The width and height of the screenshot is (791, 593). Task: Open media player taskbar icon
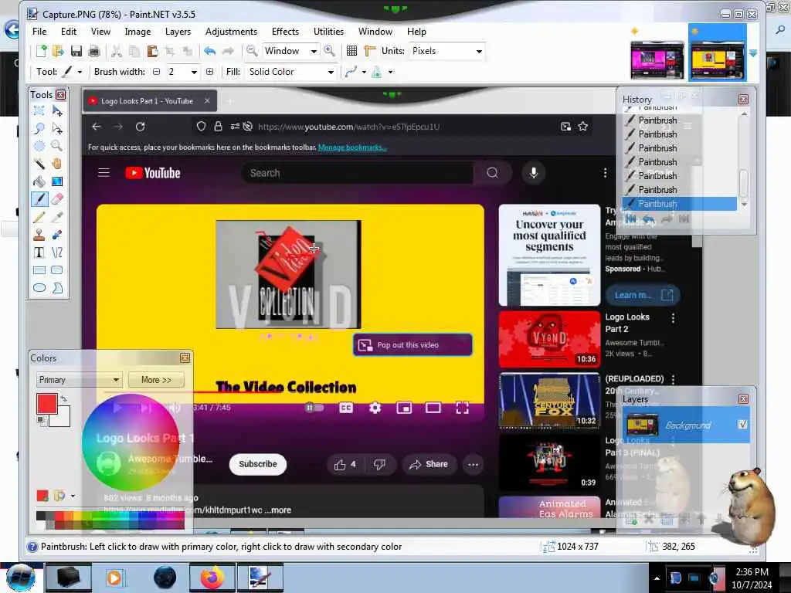click(x=114, y=578)
